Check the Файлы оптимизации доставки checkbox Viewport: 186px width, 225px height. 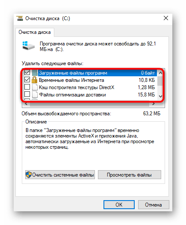27,94
